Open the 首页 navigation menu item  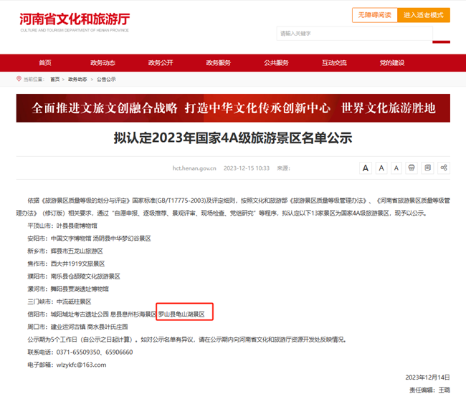tap(45, 63)
